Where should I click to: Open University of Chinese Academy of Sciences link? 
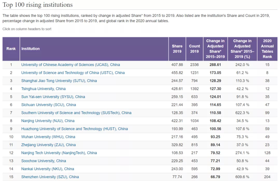[x=71, y=65]
